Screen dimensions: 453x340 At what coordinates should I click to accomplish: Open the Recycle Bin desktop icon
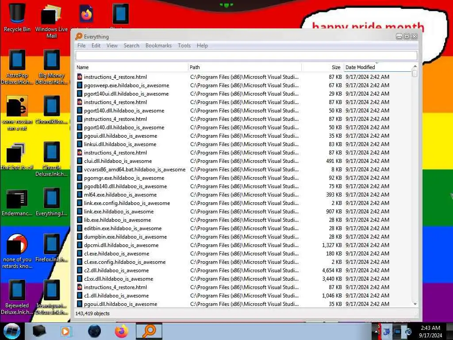click(17, 17)
